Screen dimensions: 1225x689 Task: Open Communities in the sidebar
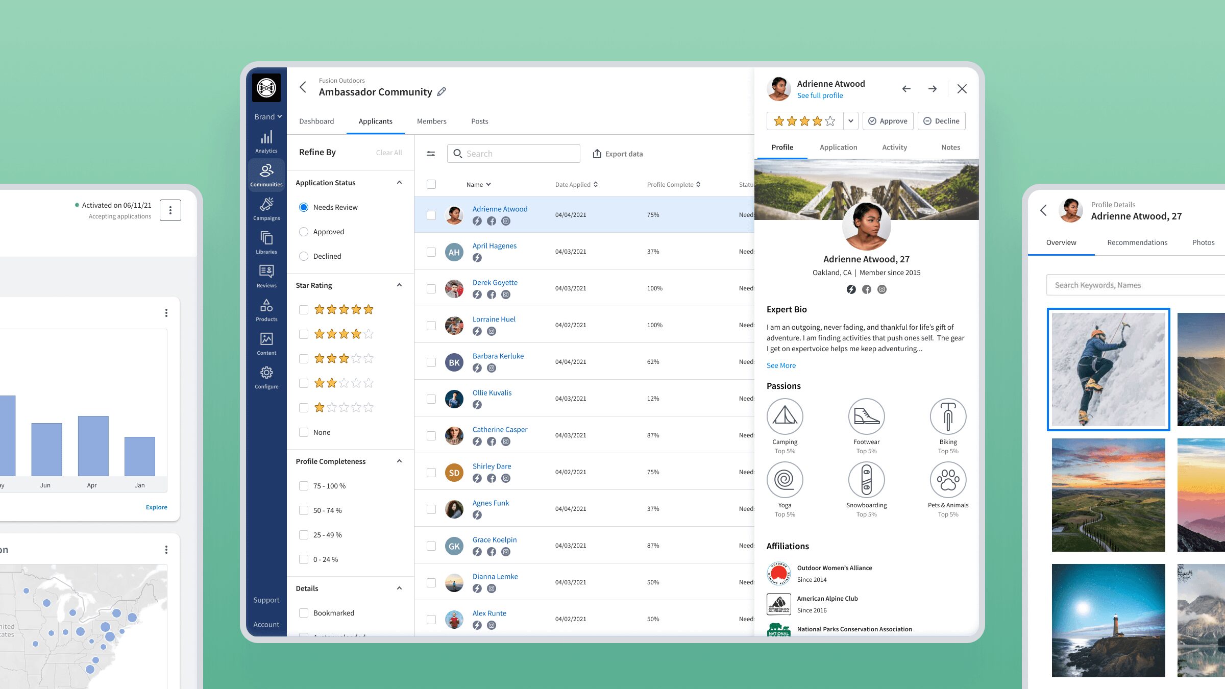tap(266, 176)
